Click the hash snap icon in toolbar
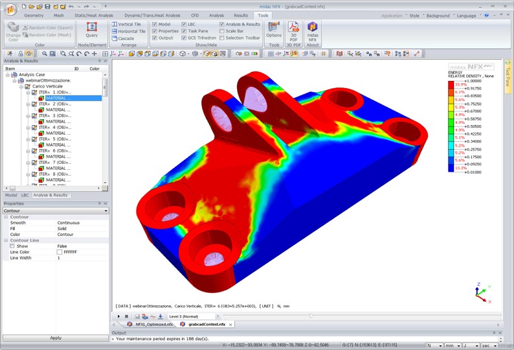 (x=324, y=54)
